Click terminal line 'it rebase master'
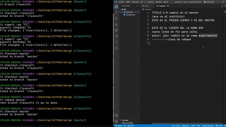The width and height of the screenshot is (226, 127). (13, 100)
